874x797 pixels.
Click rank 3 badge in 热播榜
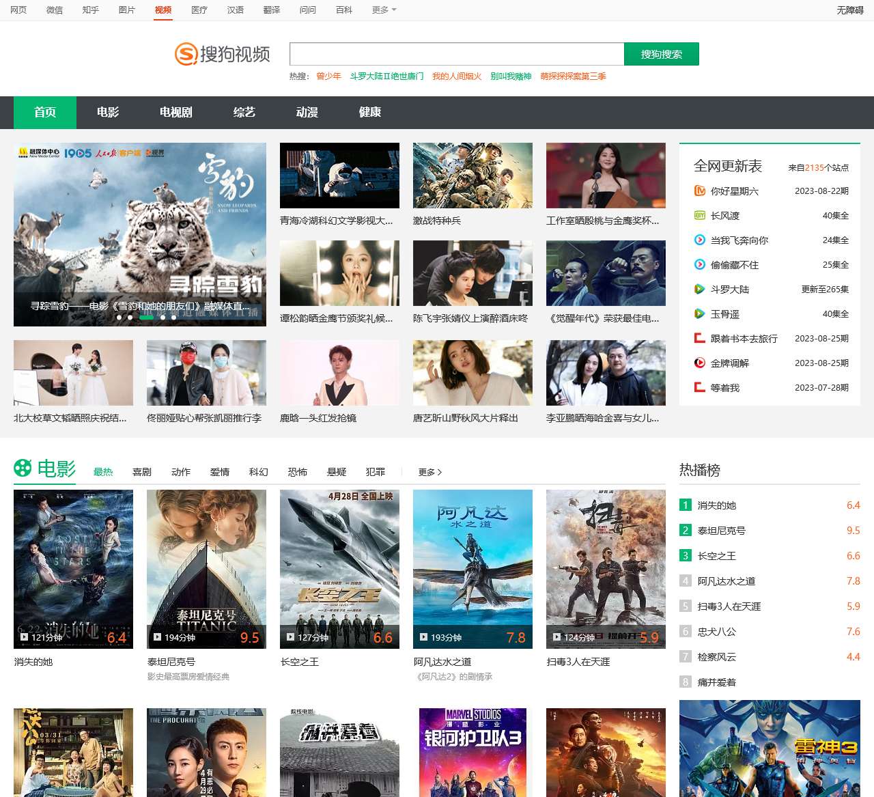click(x=686, y=556)
